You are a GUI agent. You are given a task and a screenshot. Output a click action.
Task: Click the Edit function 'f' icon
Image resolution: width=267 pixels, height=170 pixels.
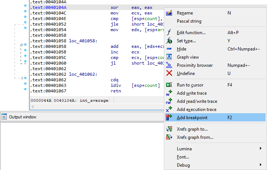coord(169,33)
